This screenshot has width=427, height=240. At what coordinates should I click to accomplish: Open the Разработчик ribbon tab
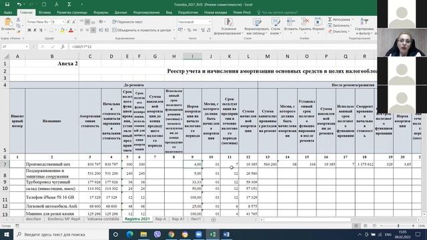(188, 13)
